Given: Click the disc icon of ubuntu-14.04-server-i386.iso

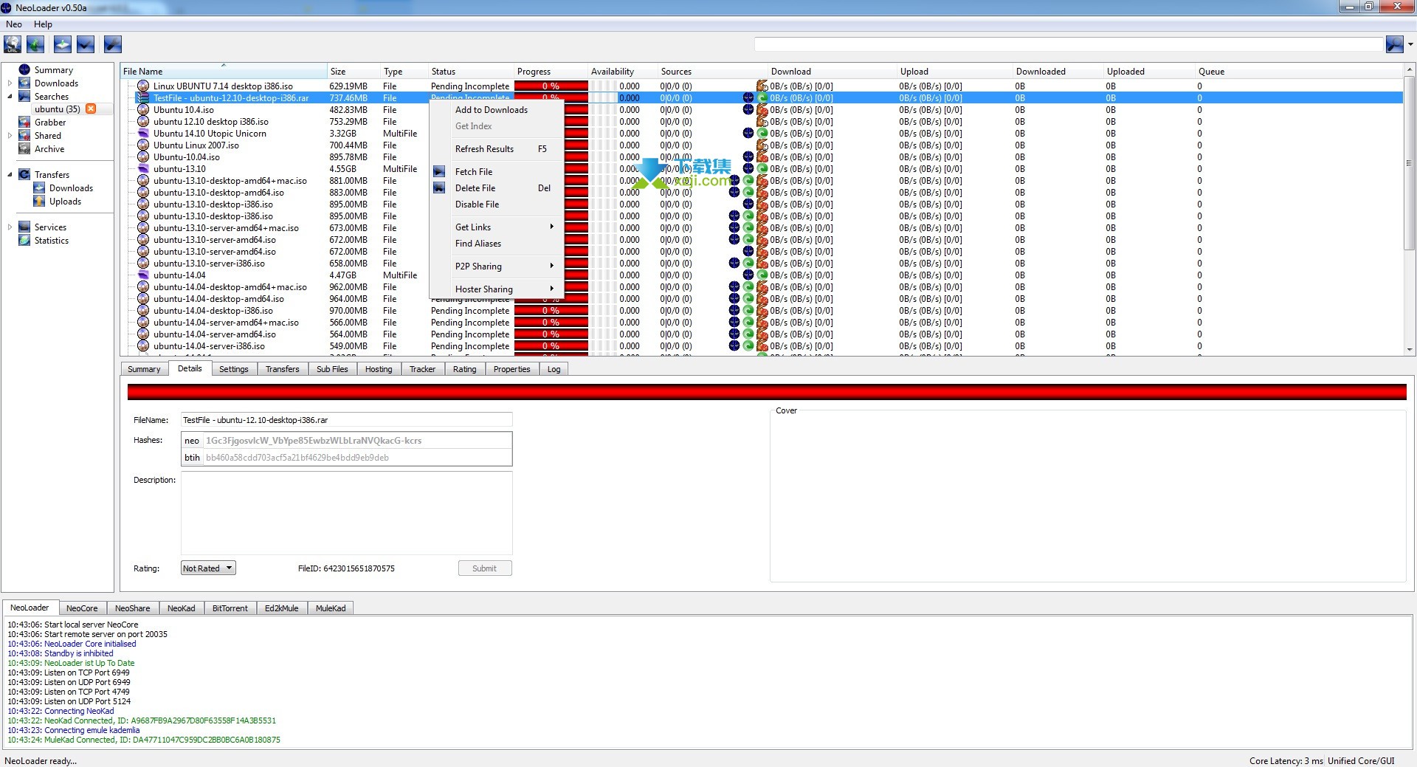Looking at the screenshot, I should pos(143,346).
